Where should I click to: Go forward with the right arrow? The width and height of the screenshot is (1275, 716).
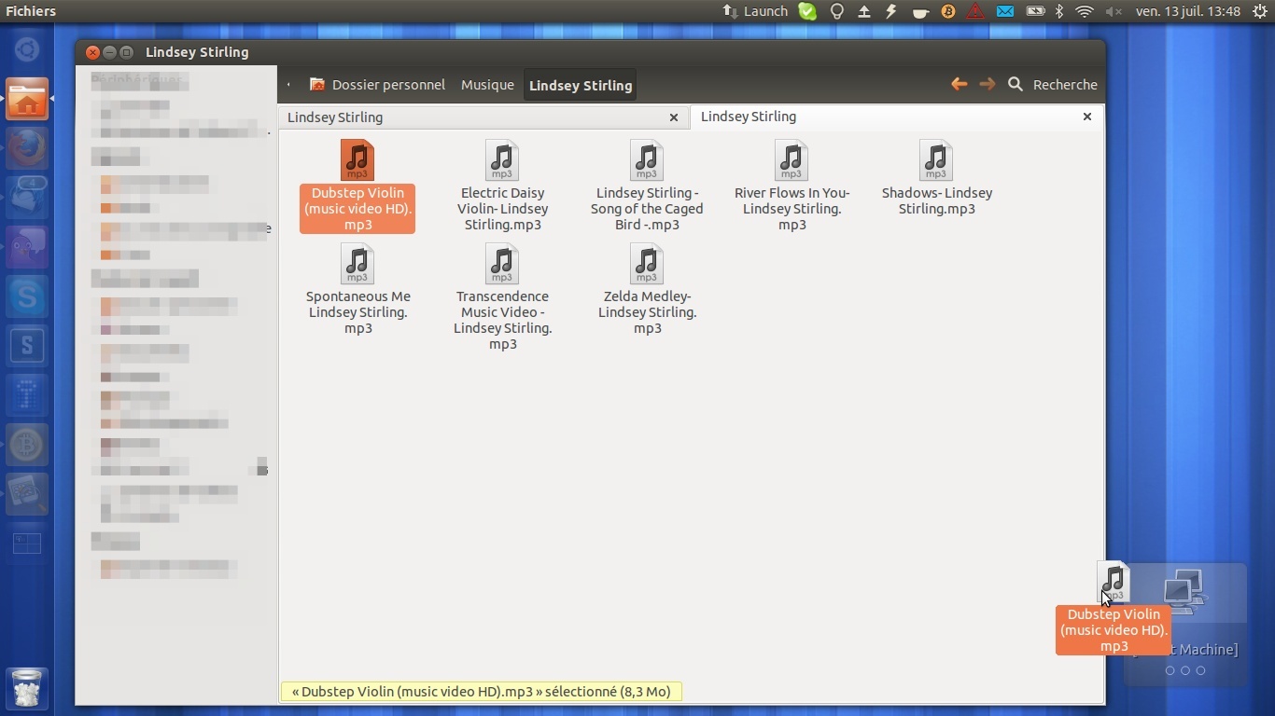pos(987,84)
